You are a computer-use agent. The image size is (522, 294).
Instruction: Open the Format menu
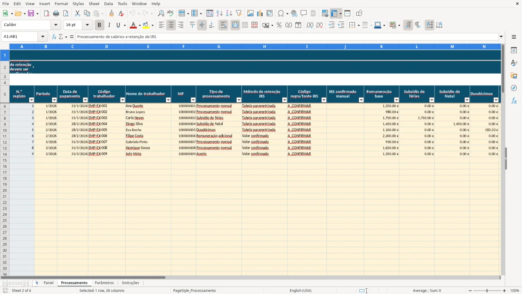[61, 3]
